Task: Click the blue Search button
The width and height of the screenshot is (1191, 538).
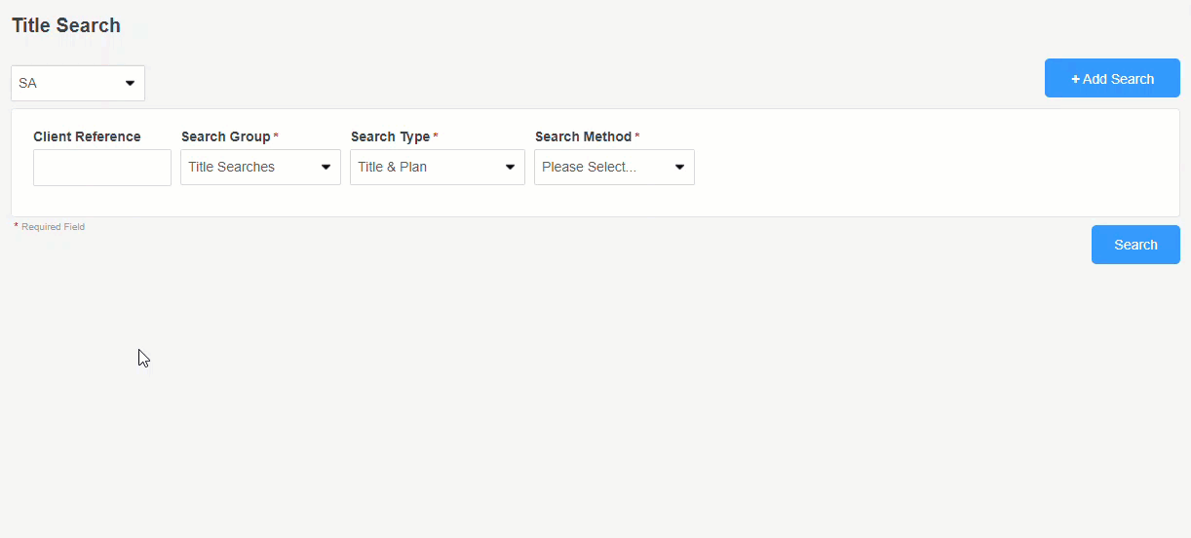Action: point(1135,245)
